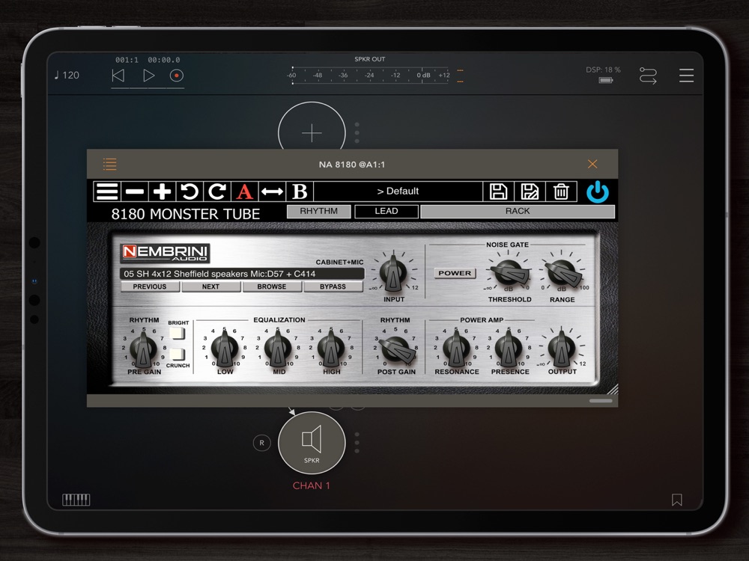Open the orange list icon in plugin header
749x561 pixels.
click(110, 164)
